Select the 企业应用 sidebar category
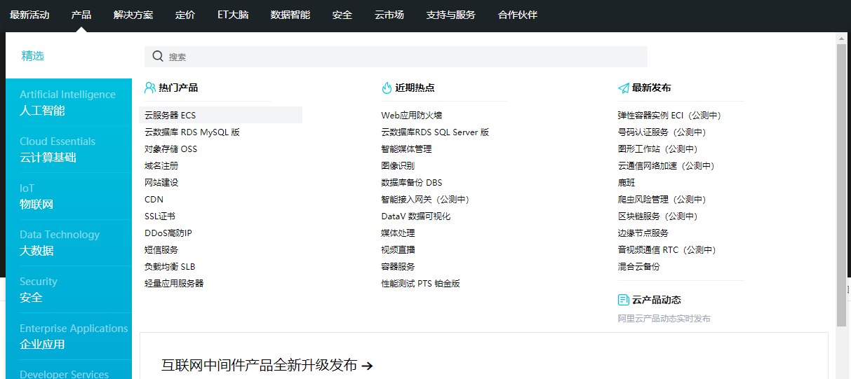The height and width of the screenshot is (379, 851). click(69, 336)
